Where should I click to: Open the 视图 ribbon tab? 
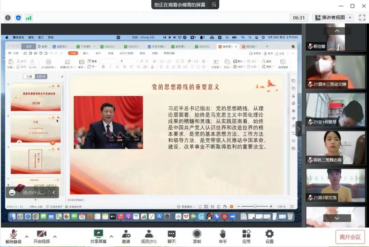(155, 53)
